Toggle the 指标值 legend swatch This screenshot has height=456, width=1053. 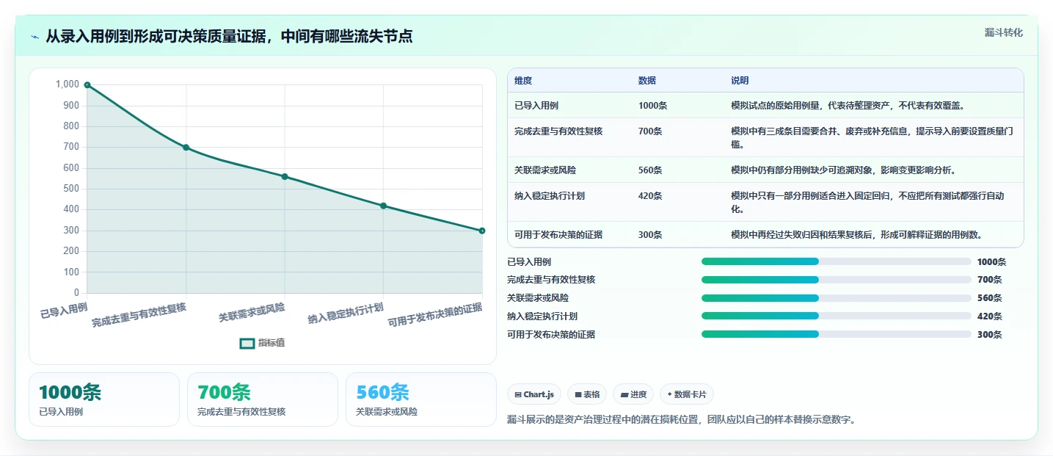(248, 343)
